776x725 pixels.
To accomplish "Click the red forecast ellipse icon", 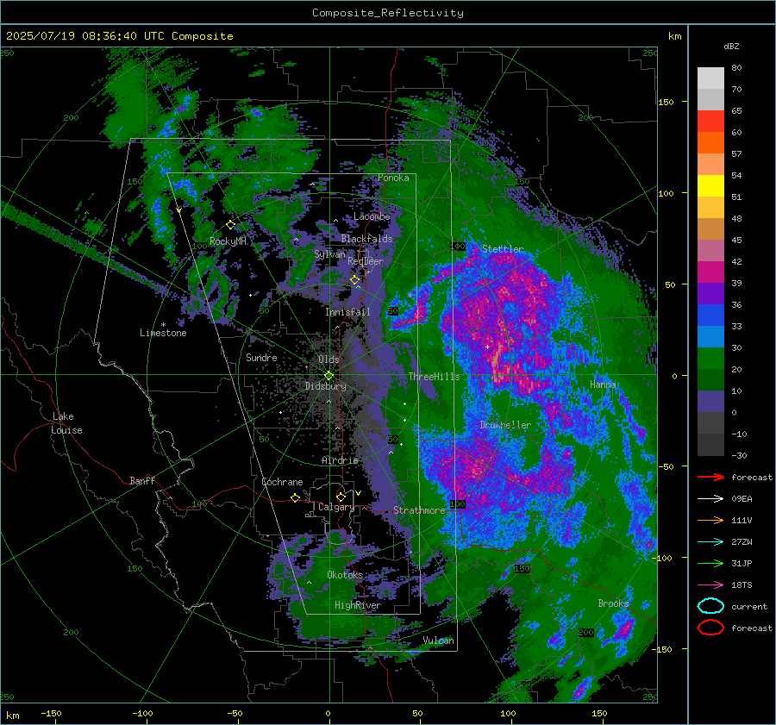I will coord(710,628).
